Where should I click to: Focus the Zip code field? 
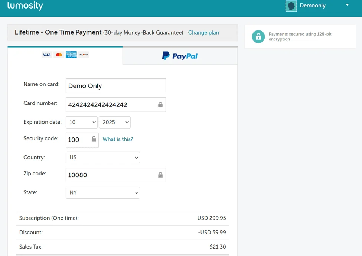[116, 175]
